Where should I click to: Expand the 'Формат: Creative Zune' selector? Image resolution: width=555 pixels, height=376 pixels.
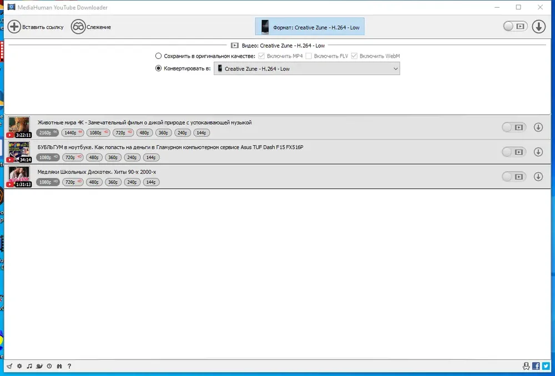pos(309,27)
